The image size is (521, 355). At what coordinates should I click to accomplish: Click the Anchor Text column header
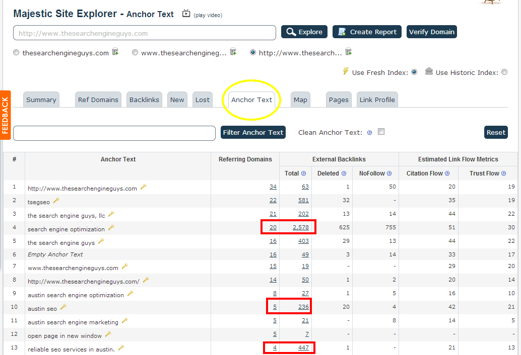(118, 159)
